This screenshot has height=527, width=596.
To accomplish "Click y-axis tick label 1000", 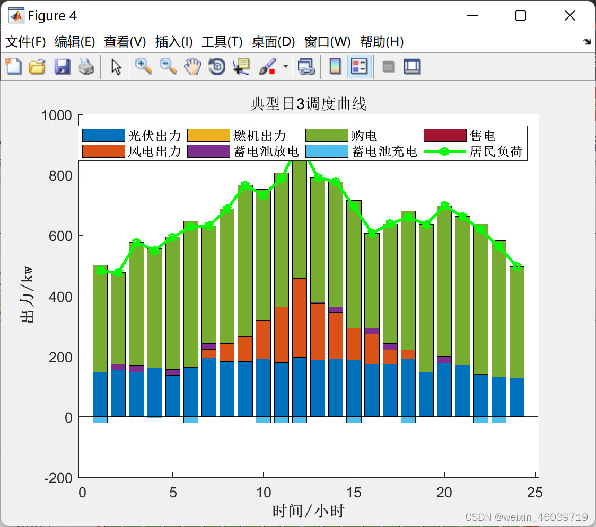I will point(57,115).
